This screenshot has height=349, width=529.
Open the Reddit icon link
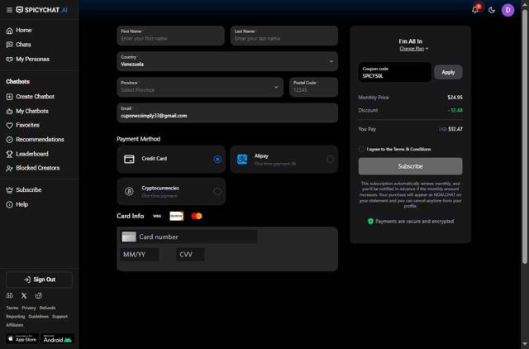point(39,296)
